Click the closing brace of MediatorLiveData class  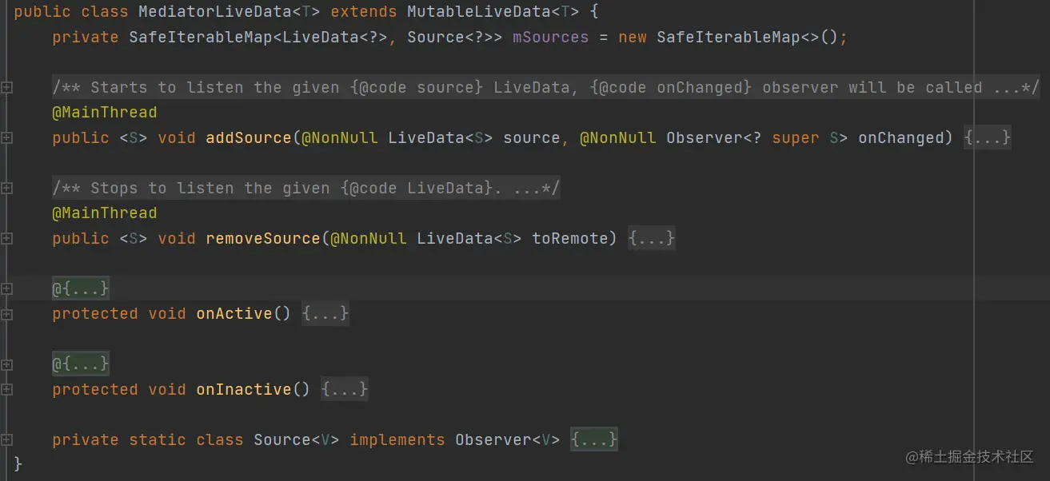point(18,465)
